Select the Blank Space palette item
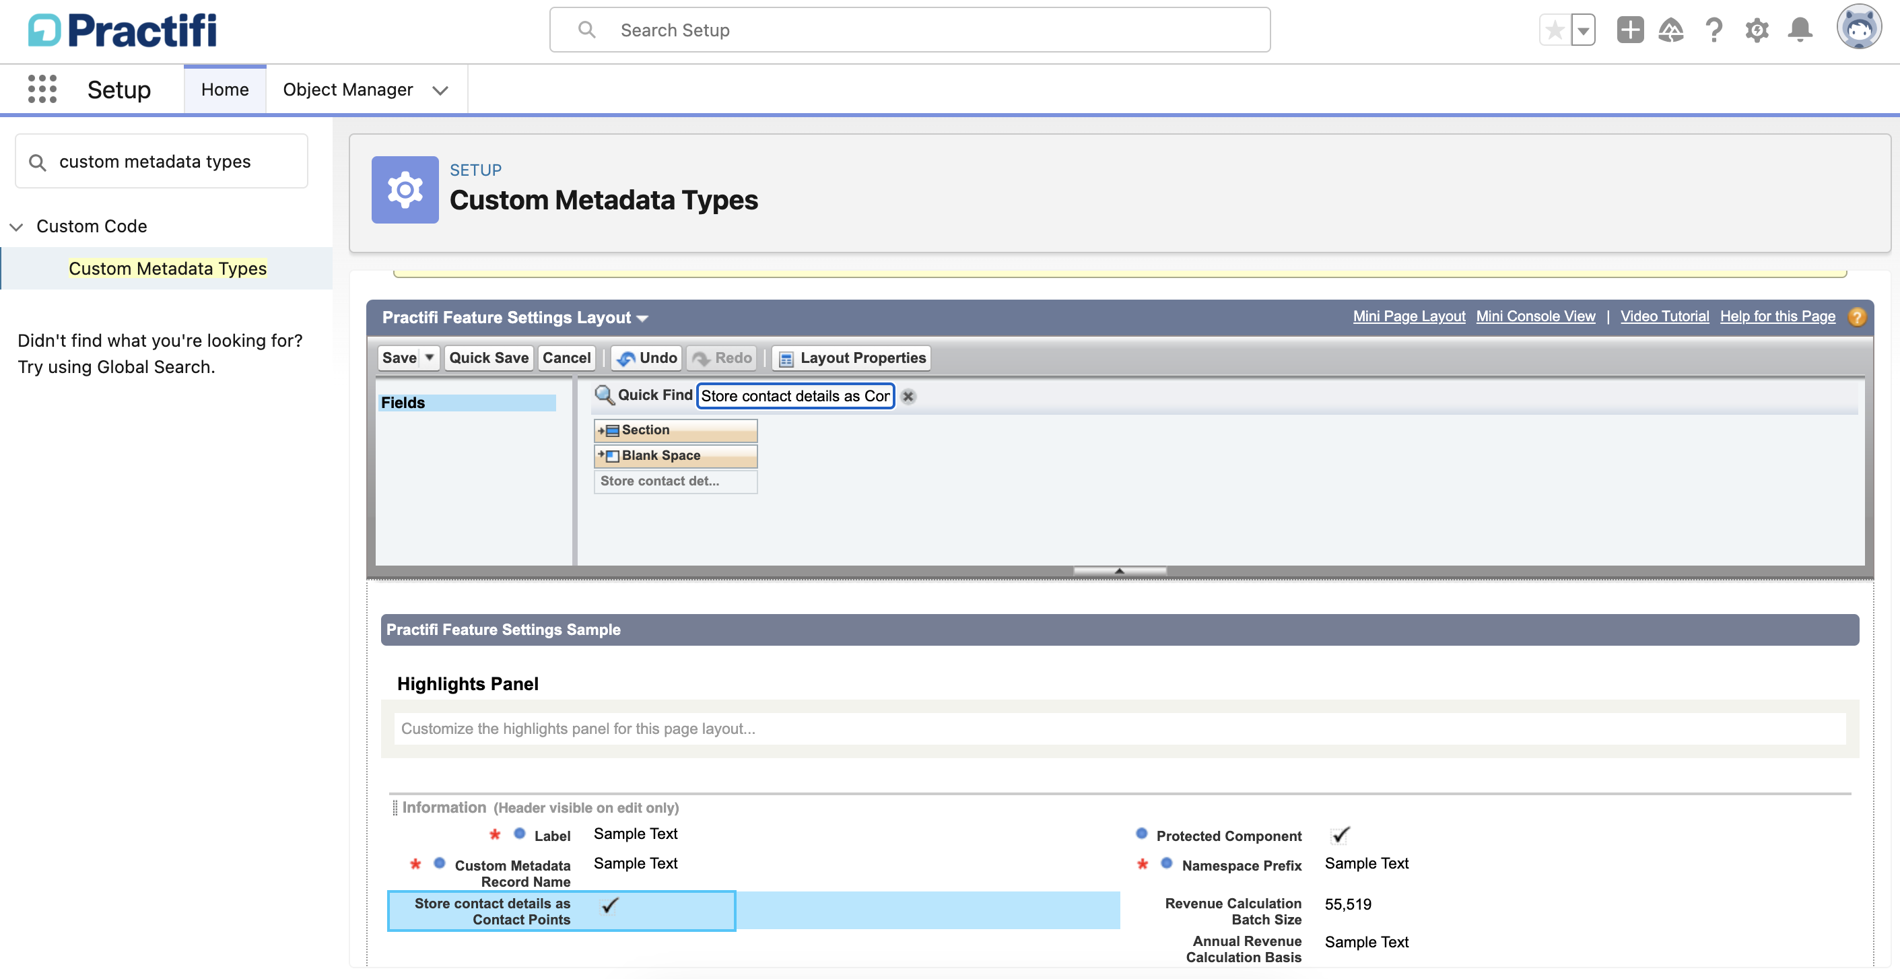Viewport: 1900px width, 979px height. point(675,456)
